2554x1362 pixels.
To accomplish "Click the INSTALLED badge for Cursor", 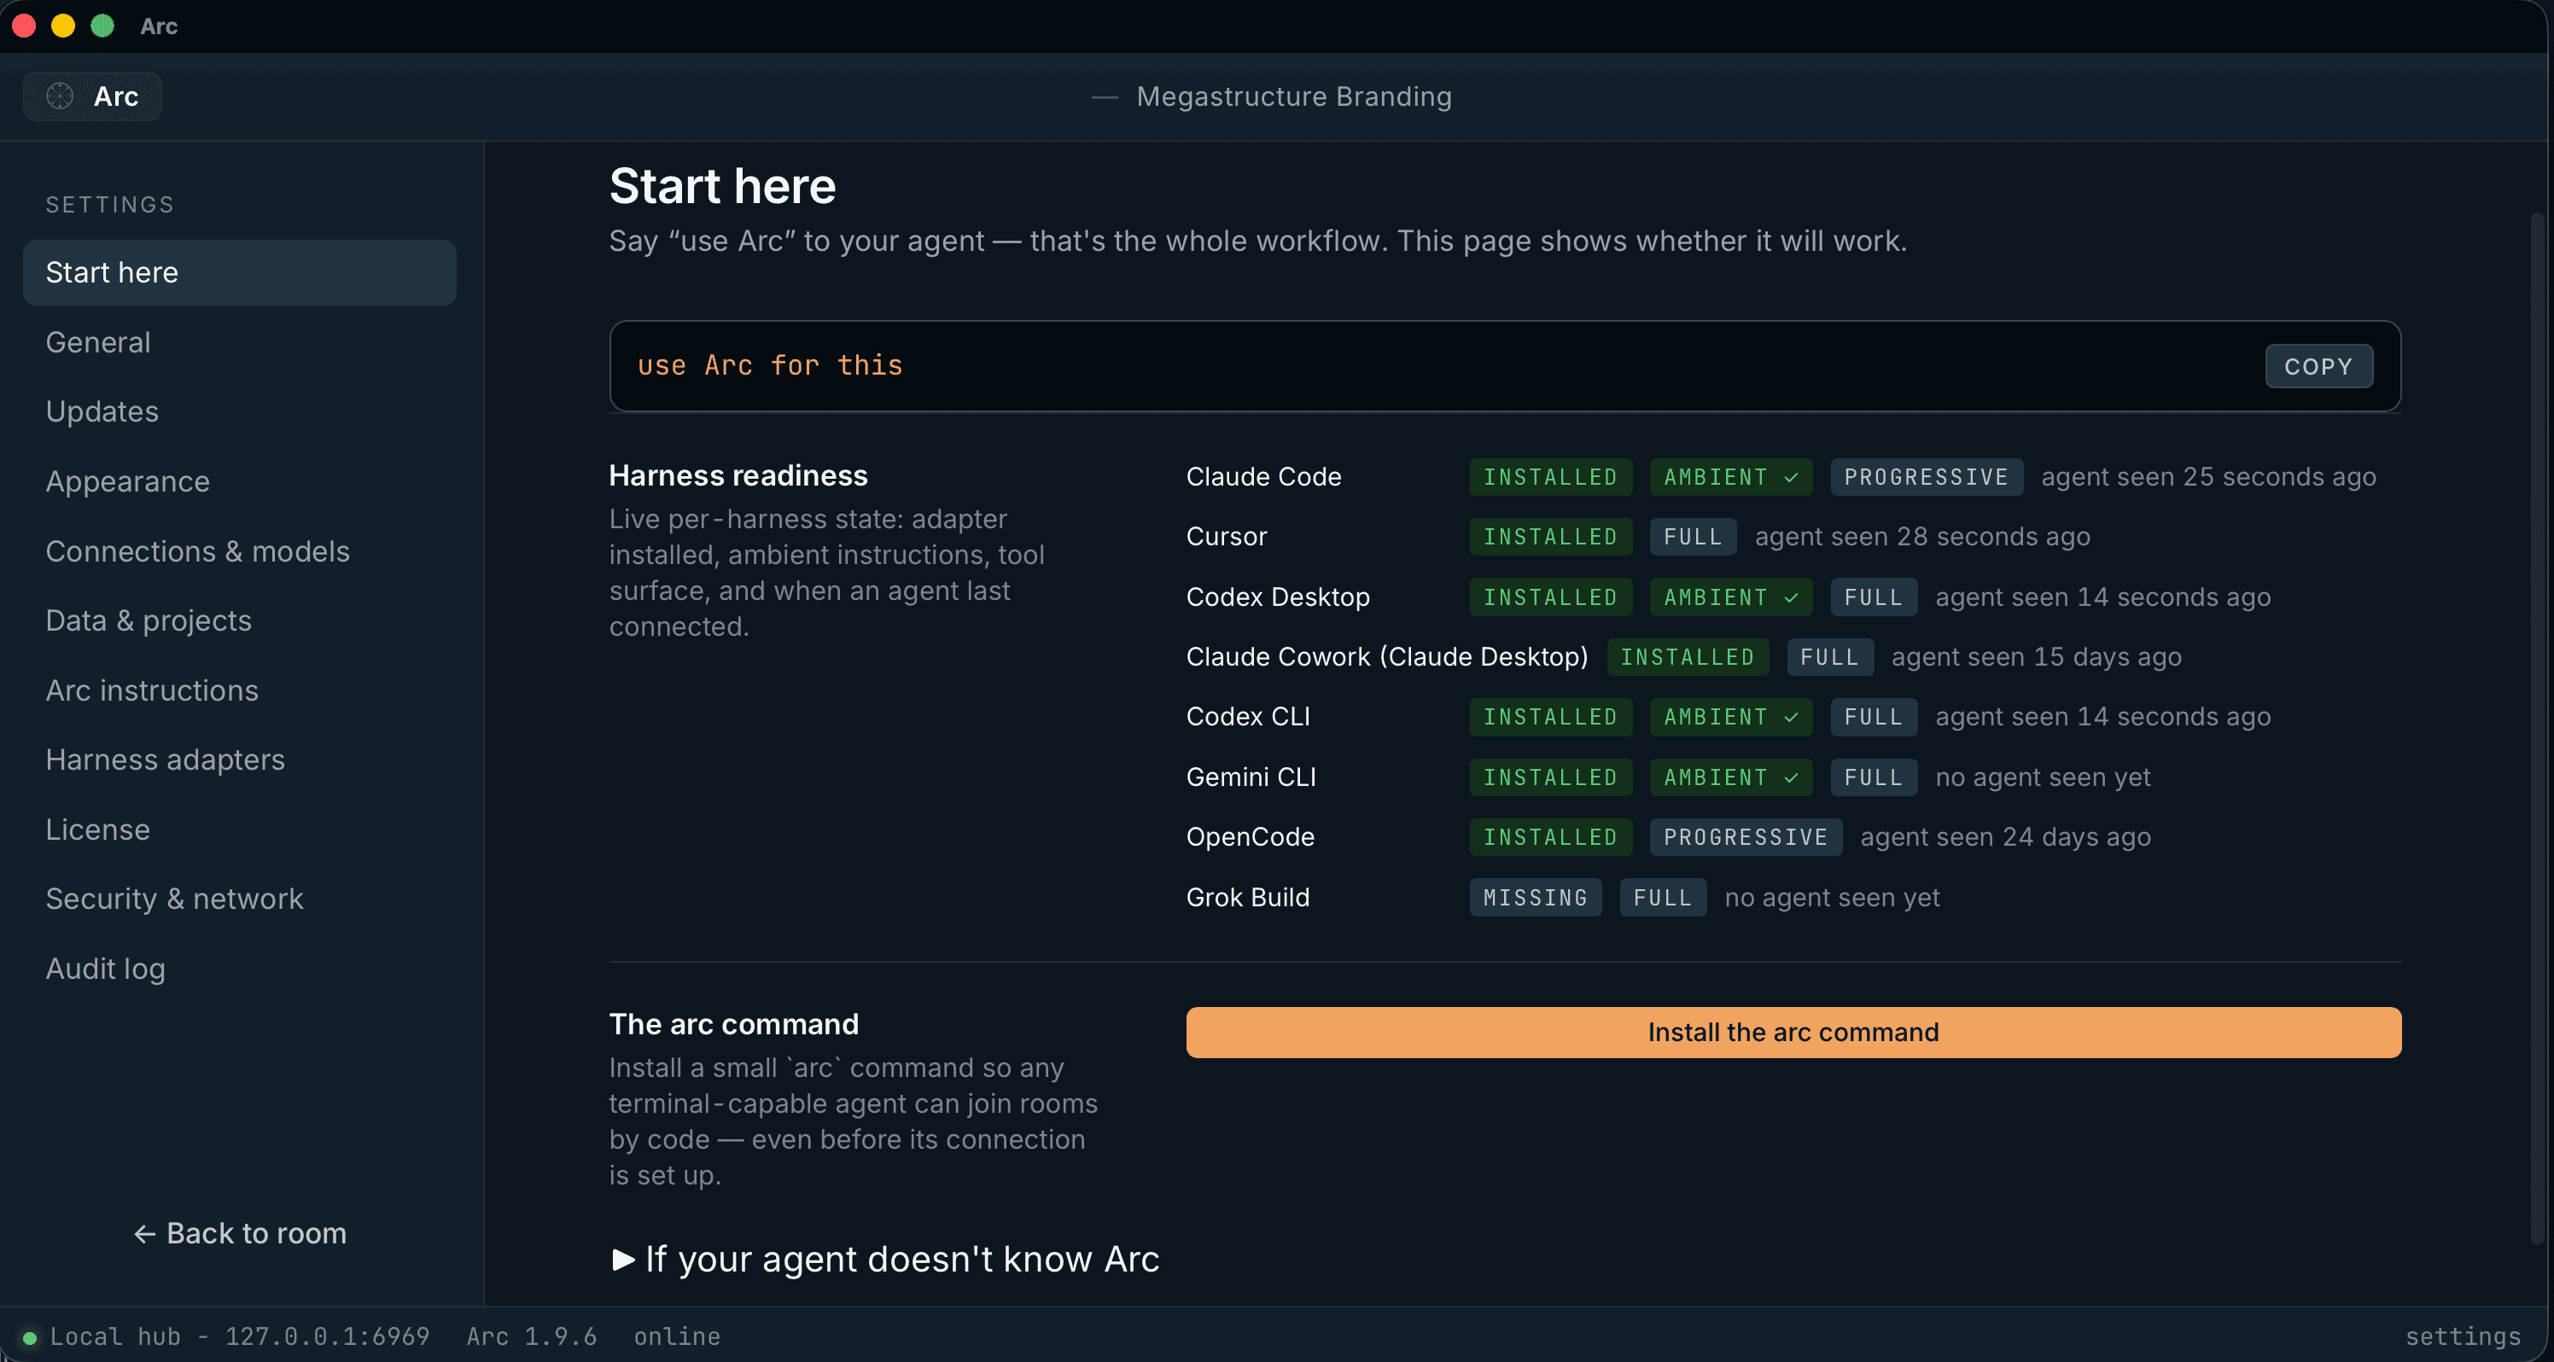I will 1551,538.
